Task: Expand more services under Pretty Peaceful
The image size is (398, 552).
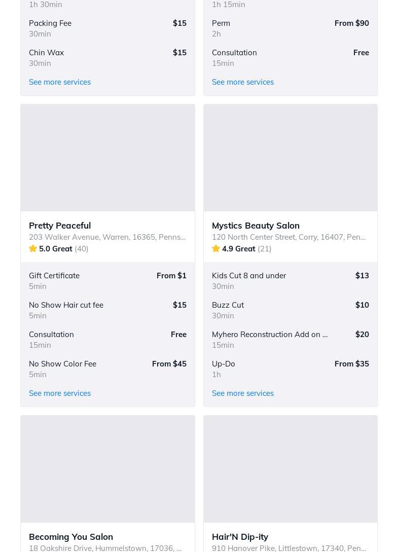Action: [x=60, y=393]
